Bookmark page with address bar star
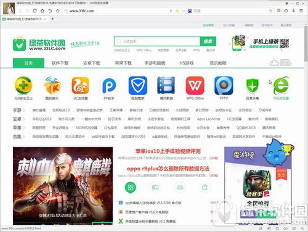 click(177, 11)
